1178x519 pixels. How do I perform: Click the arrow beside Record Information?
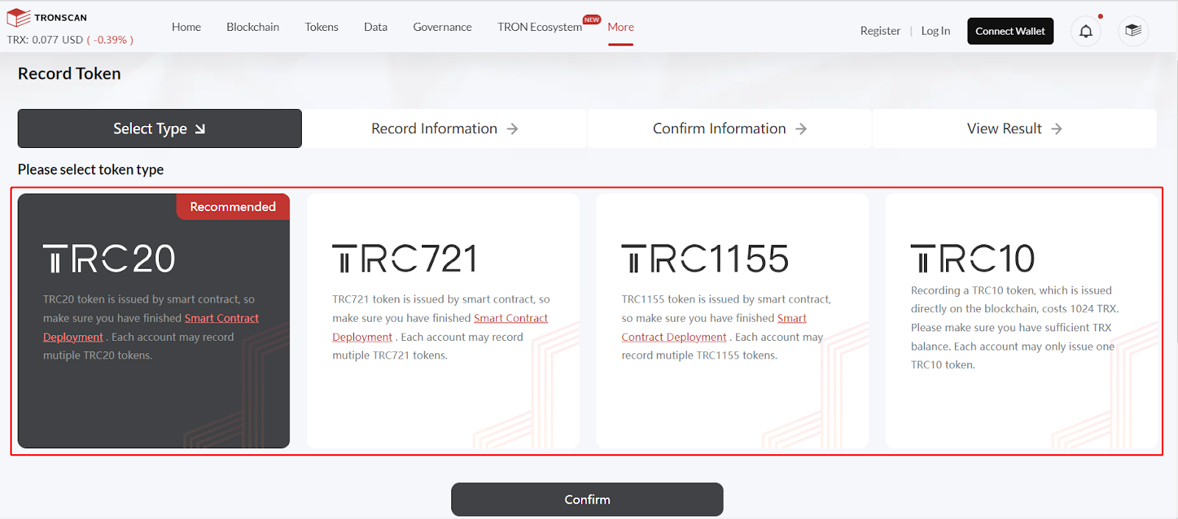512,129
